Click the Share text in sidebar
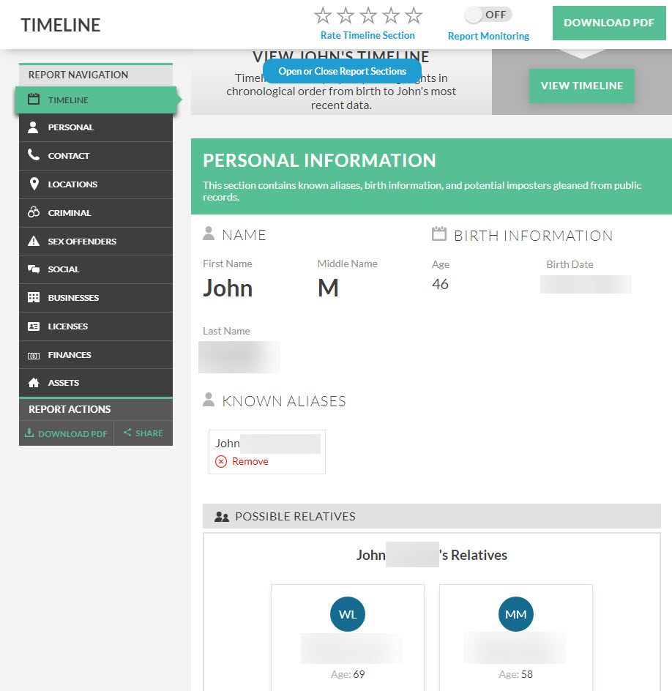Viewport: 672px width, 691px height. 149,433
